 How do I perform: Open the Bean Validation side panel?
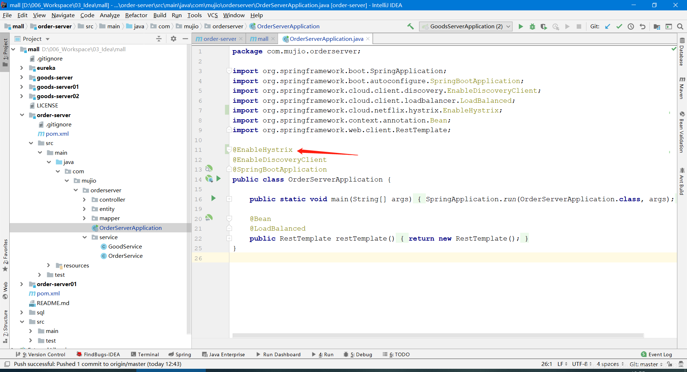pos(682,132)
